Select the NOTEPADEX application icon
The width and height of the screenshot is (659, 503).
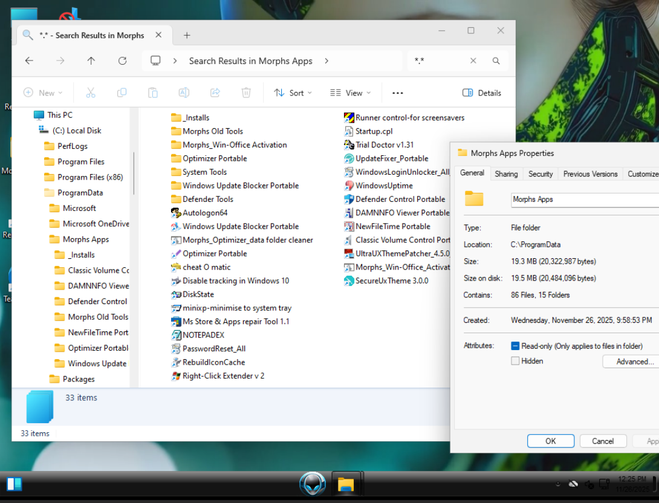(x=177, y=335)
